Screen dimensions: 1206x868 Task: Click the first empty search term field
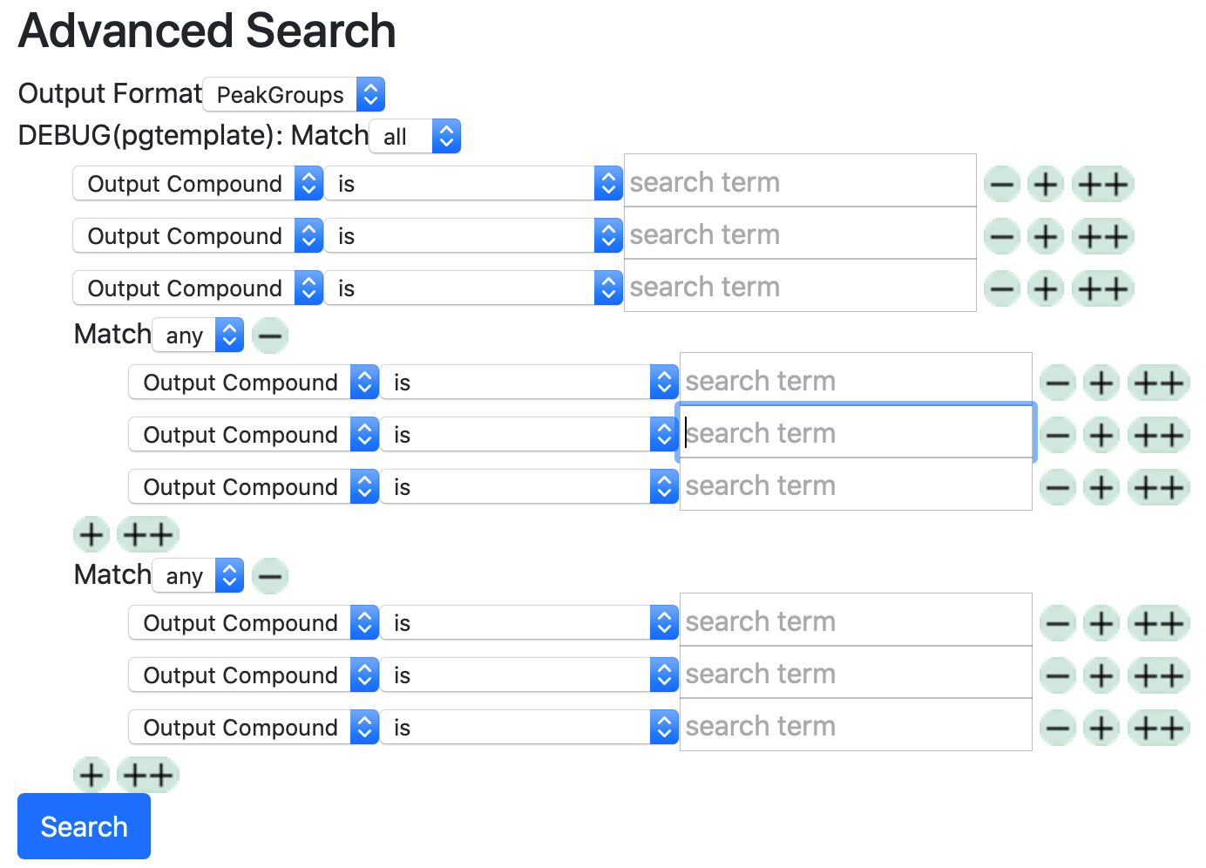[799, 180]
